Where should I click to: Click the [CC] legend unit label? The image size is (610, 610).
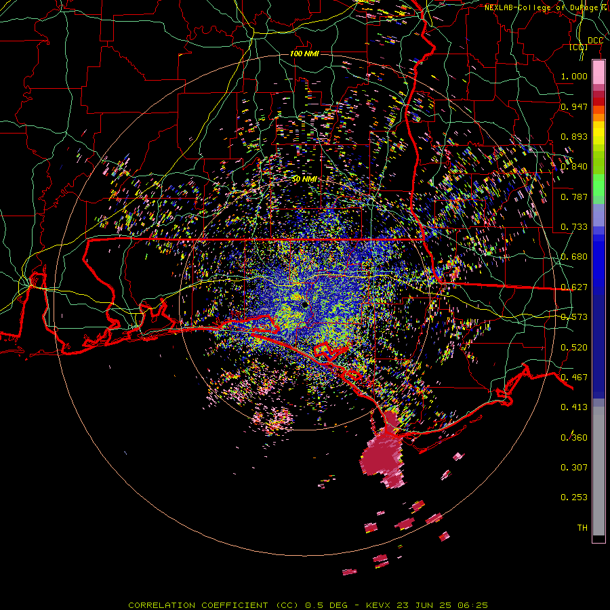point(579,47)
